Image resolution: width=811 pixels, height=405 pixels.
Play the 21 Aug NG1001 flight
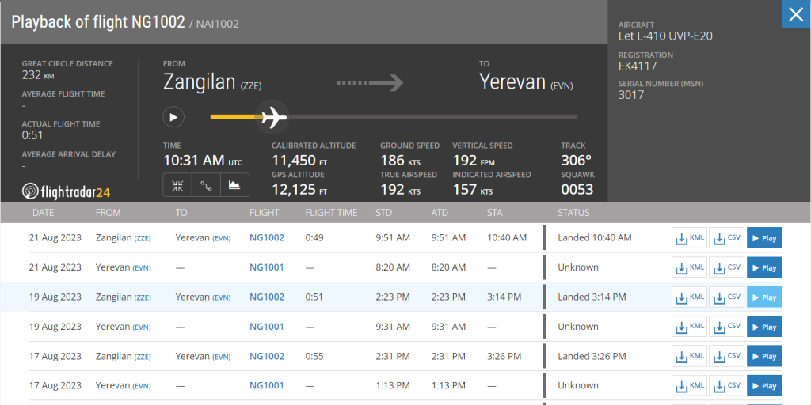(x=764, y=267)
